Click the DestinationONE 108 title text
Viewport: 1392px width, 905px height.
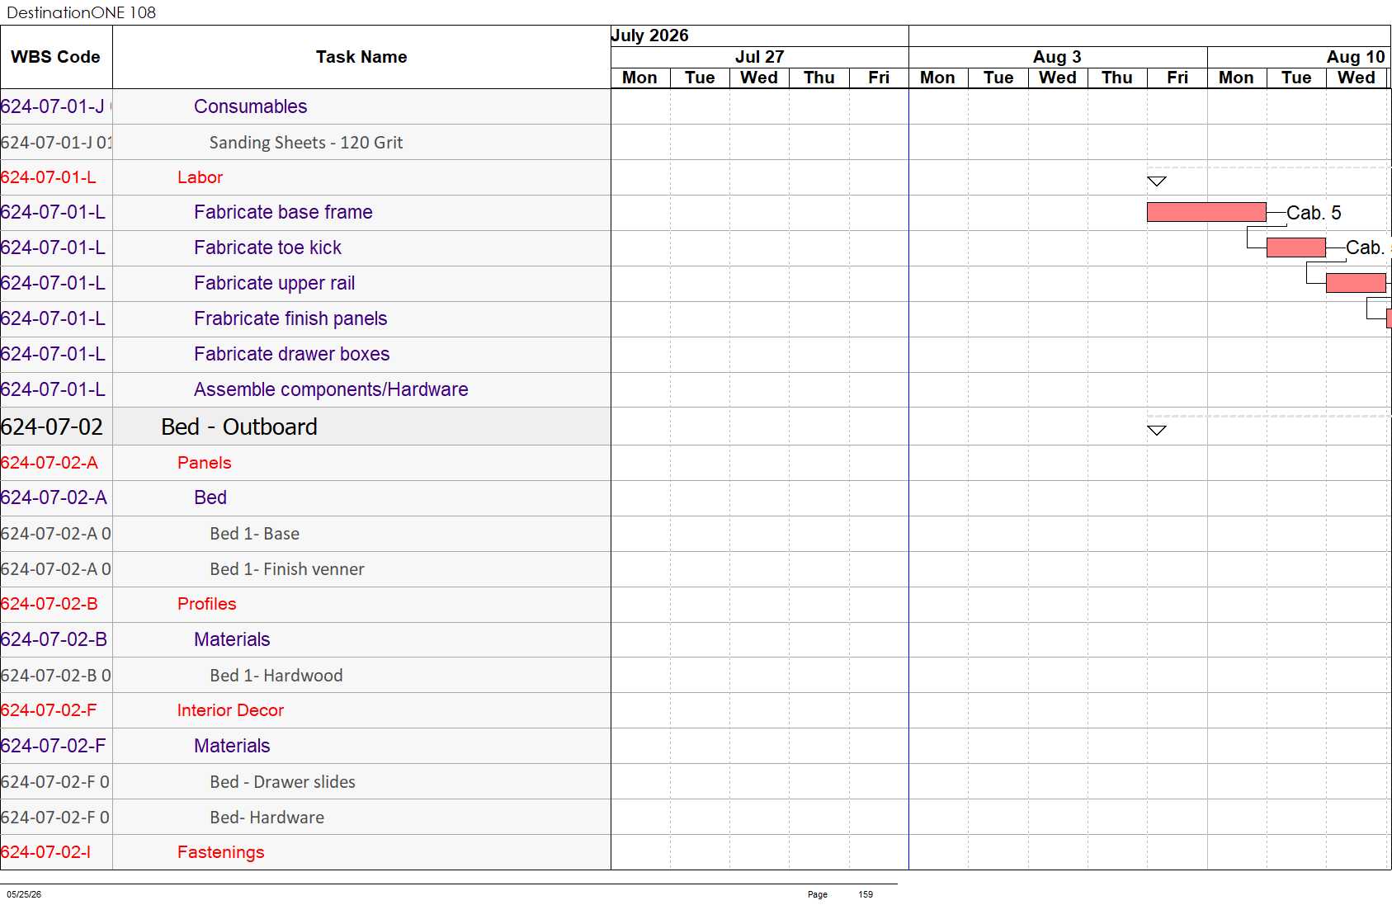click(x=81, y=12)
